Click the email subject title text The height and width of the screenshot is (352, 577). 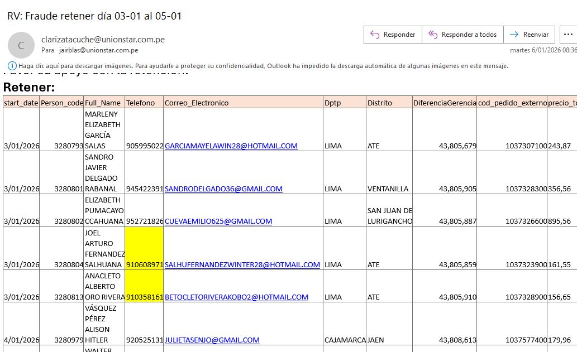pos(94,16)
